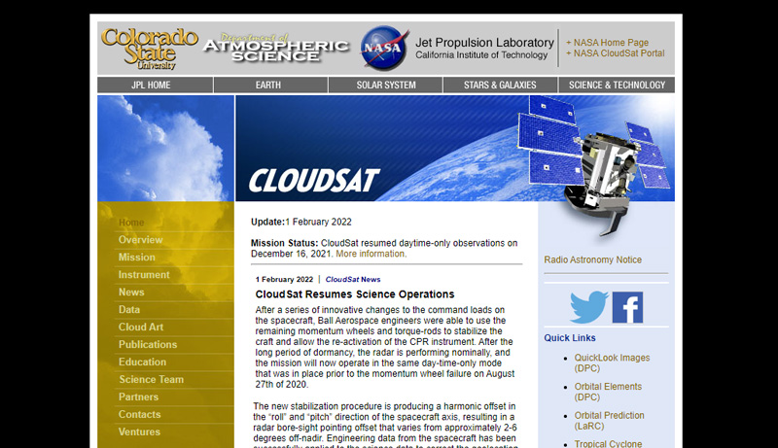The width and height of the screenshot is (778, 448).
Task: Select Science Team in the sidebar menu
Action: click(151, 380)
